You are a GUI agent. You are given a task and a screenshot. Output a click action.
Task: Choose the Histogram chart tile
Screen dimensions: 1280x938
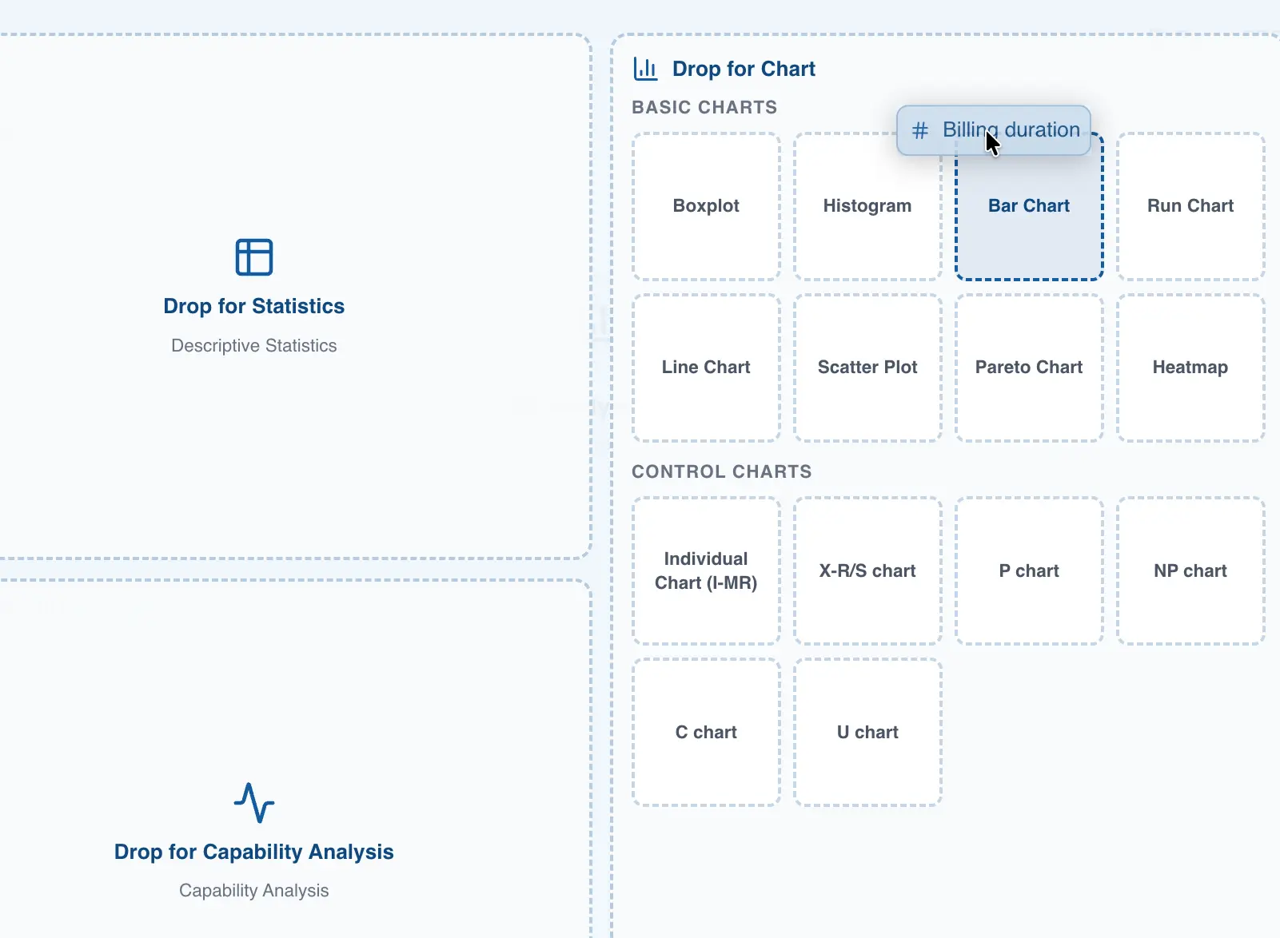(867, 206)
